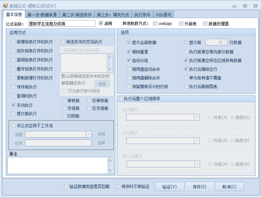The width and height of the screenshot is (261, 198).
Task: Uncheck the 手动执行 checkbox
Action: point(13,105)
